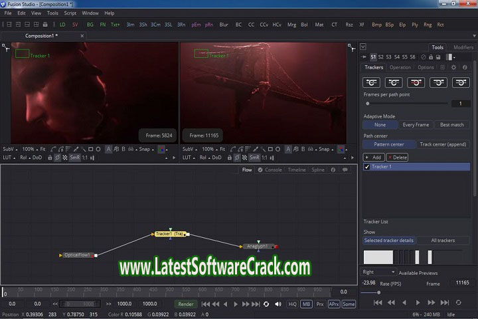
Task: Click the settings gear icon in the Tools panel
Action: [x=454, y=67]
